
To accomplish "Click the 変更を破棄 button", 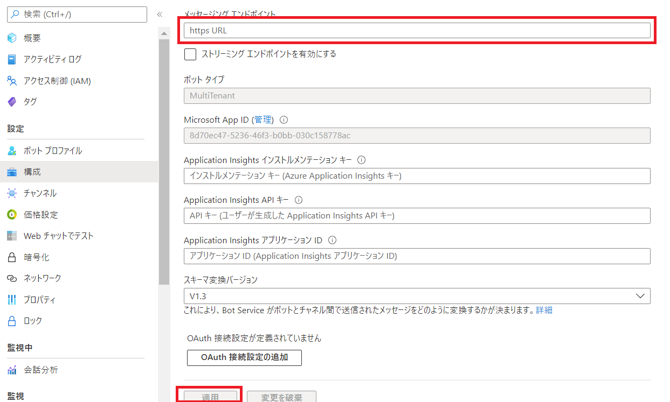I will click(281, 397).
